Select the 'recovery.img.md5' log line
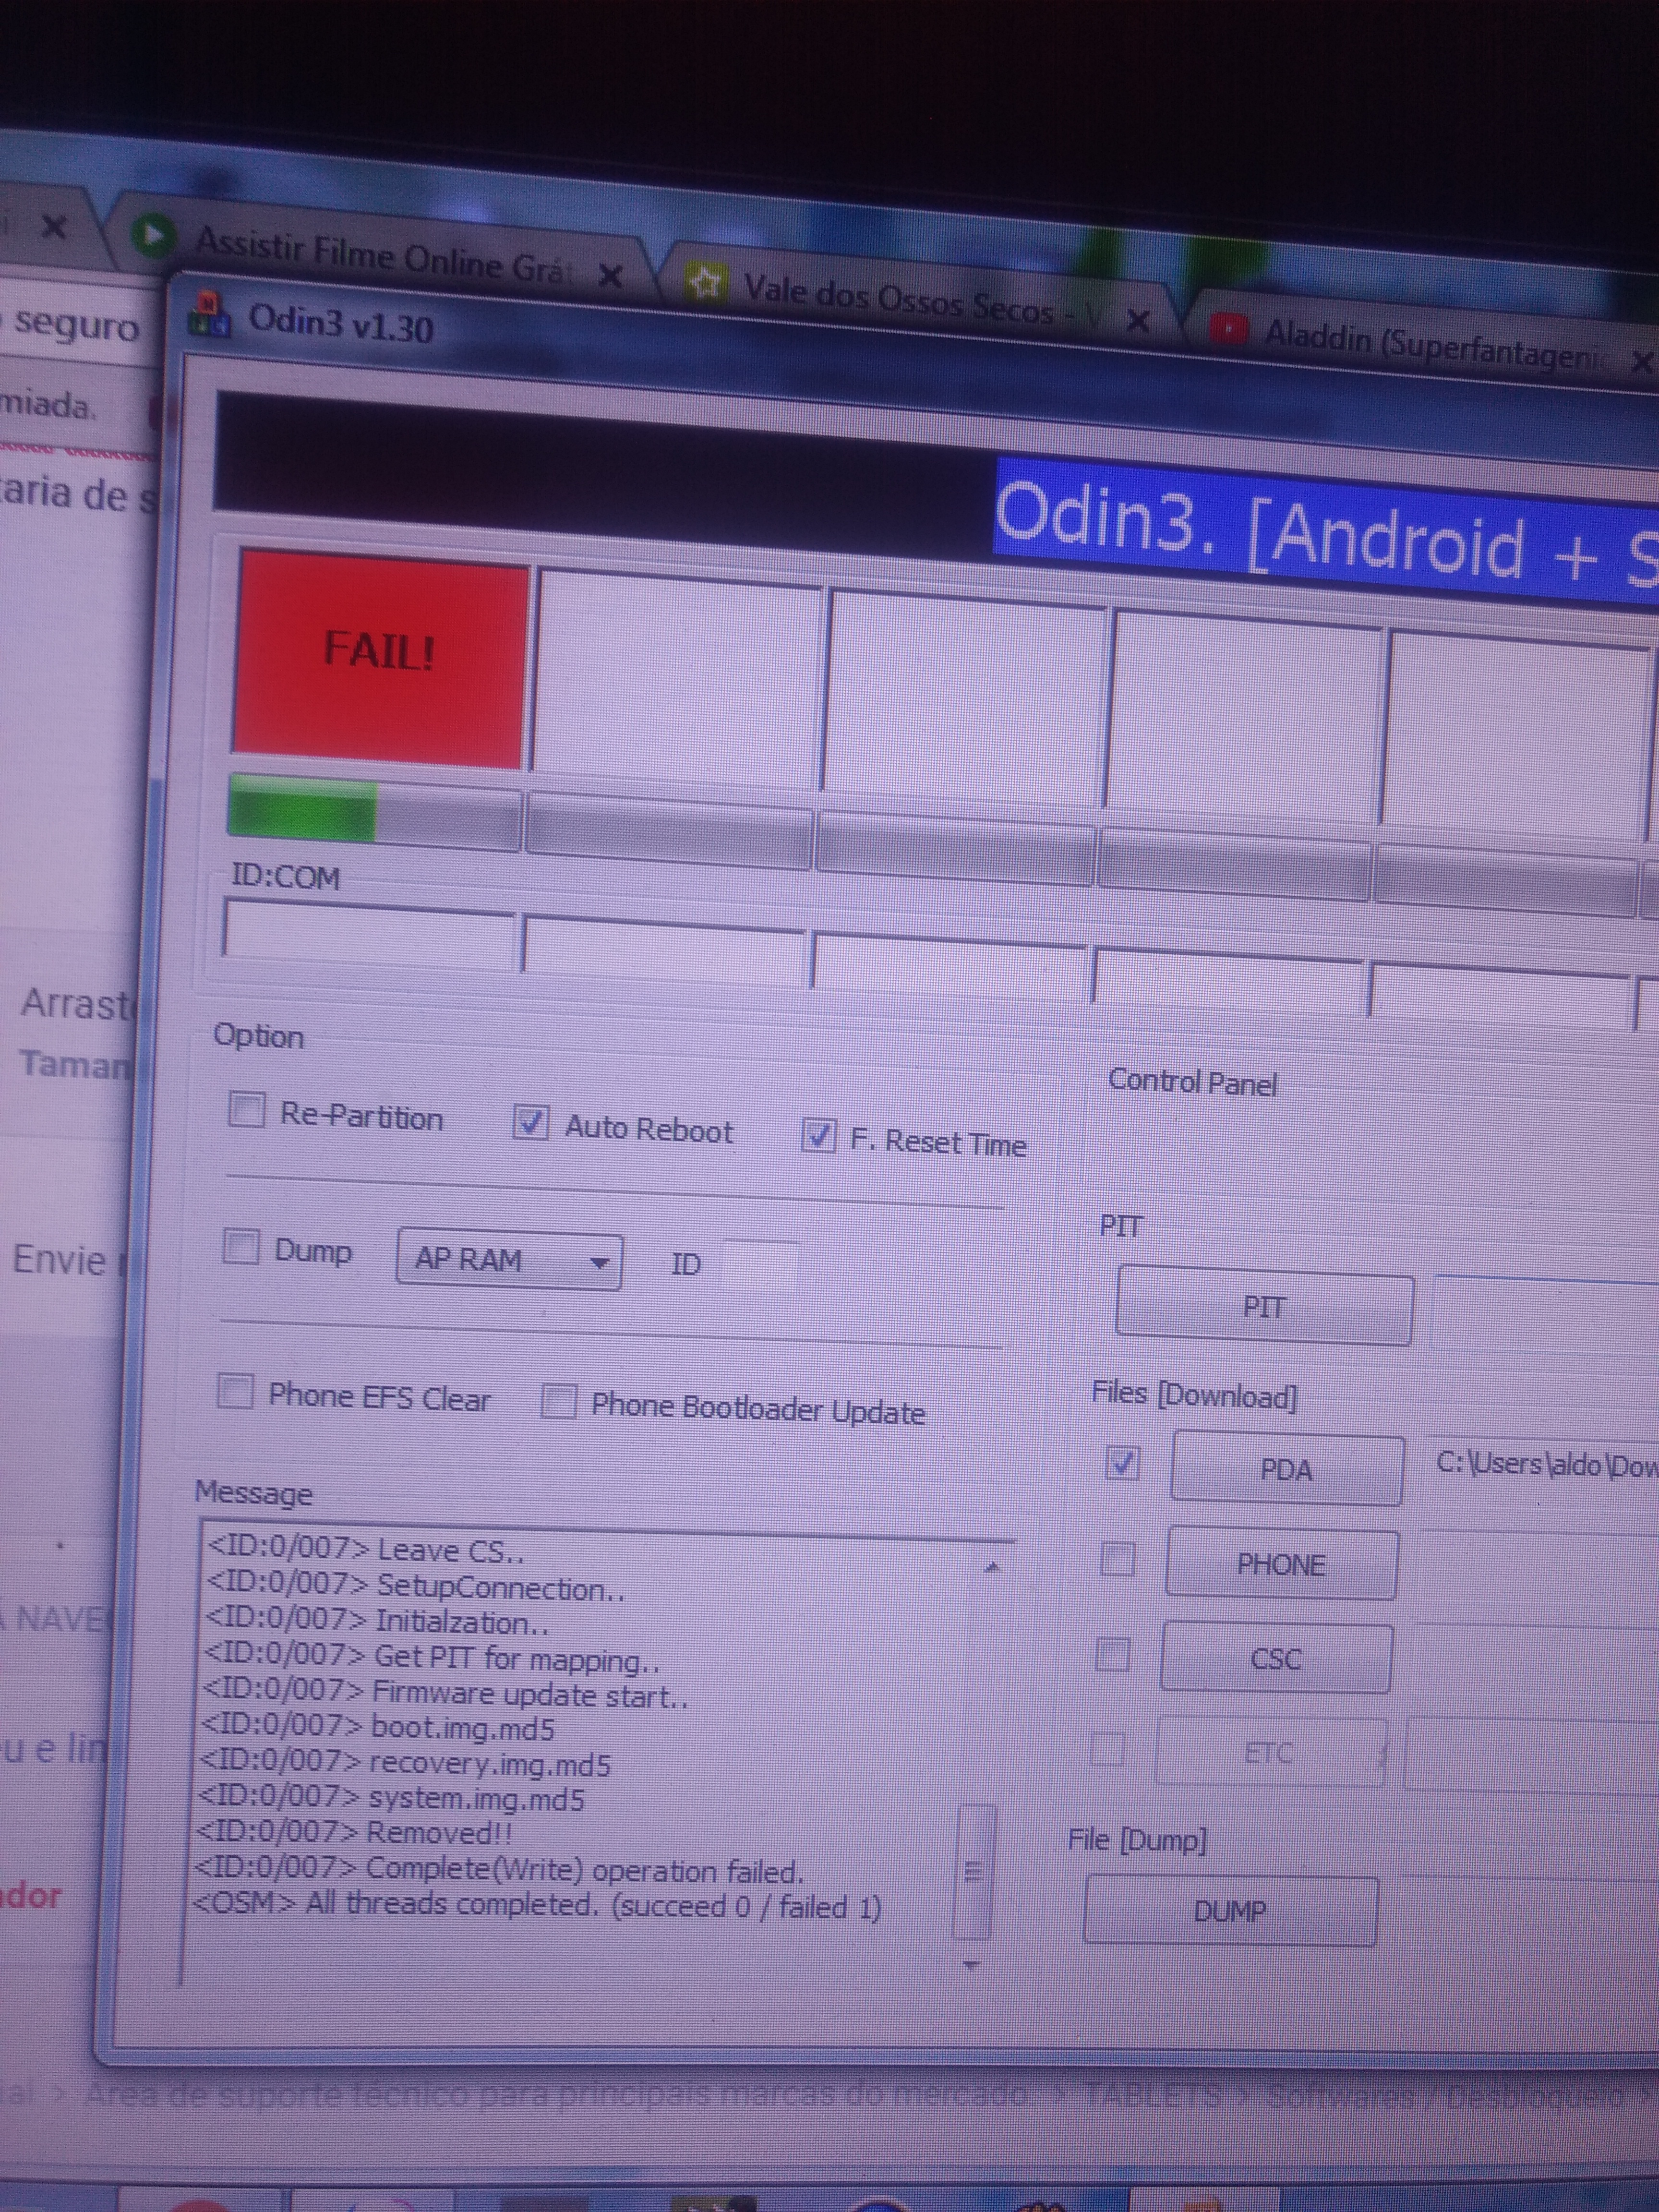Image resolution: width=1659 pixels, height=2212 pixels. point(405,1763)
